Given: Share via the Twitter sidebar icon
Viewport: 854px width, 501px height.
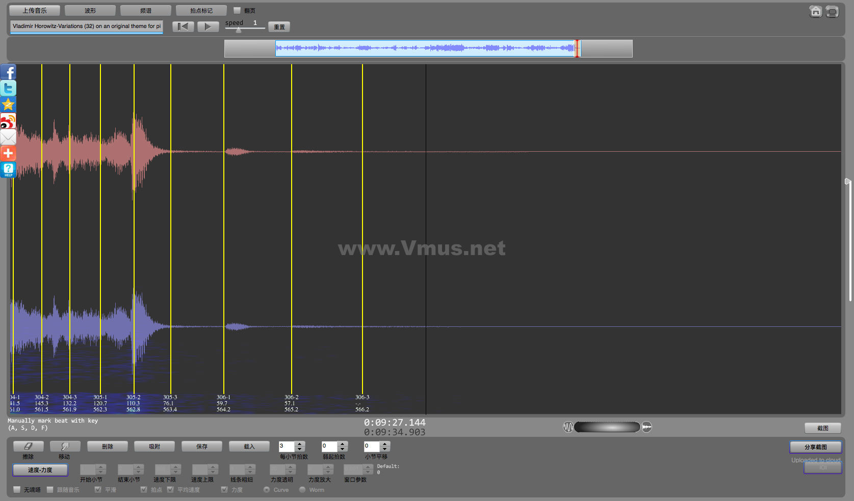Looking at the screenshot, I should (x=8, y=89).
